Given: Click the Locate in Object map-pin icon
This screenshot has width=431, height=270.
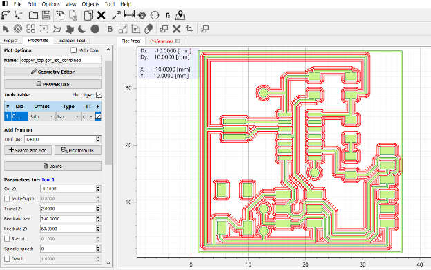Looking at the screenshot, I should tap(180, 15).
